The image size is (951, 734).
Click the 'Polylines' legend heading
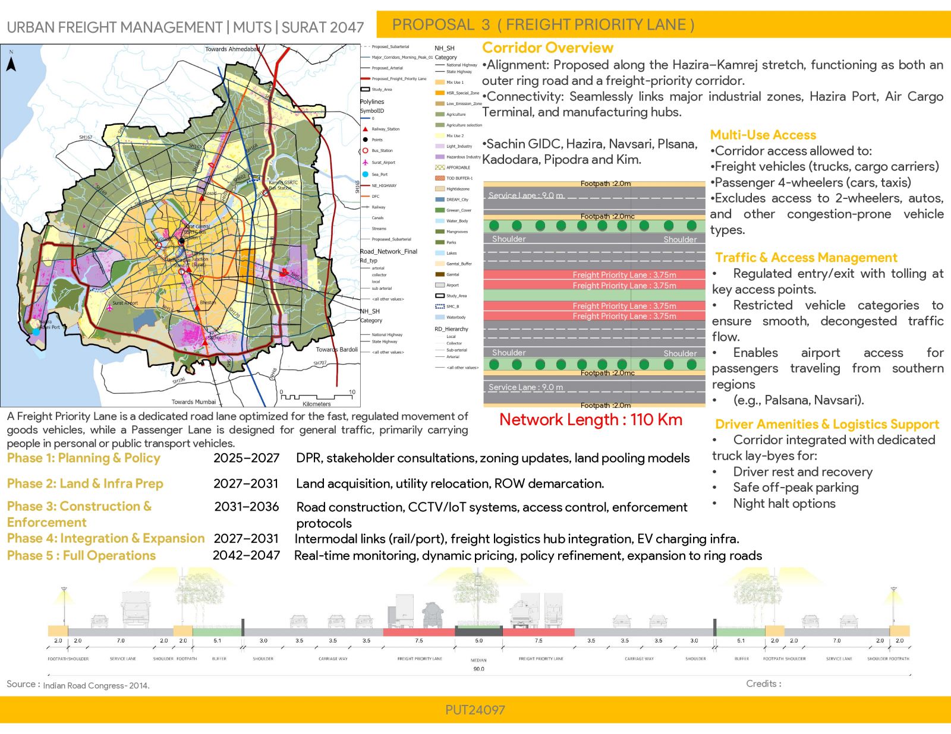pyautogui.click(x=372, y=102)
